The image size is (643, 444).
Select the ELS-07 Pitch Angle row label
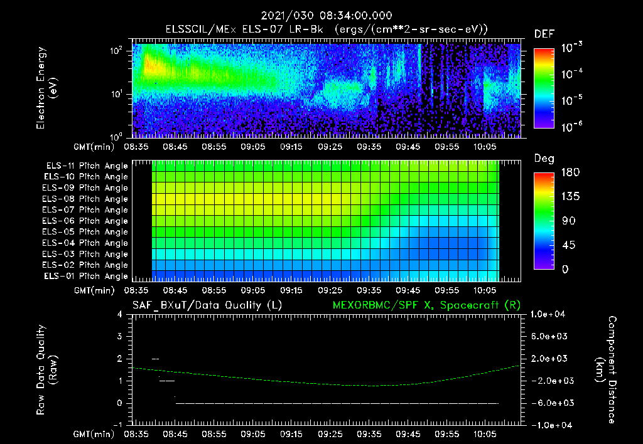pyautogui.click(x=85, y=209)
